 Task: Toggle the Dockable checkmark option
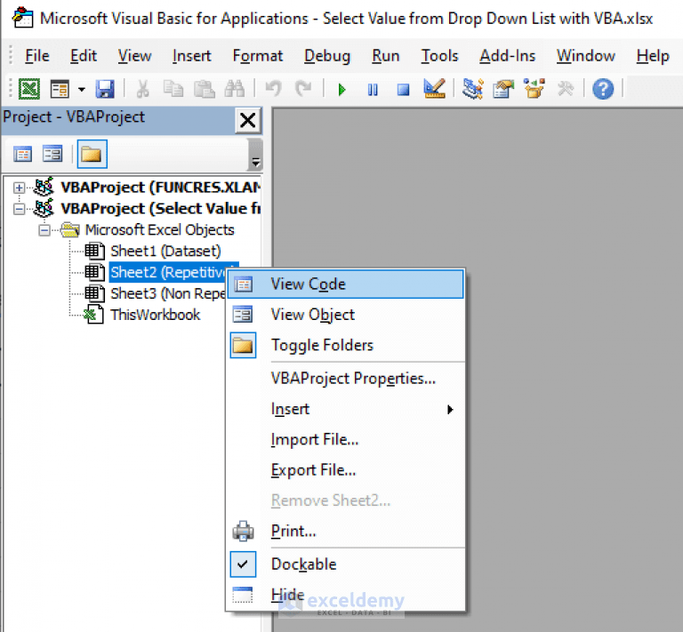[346, 564]
